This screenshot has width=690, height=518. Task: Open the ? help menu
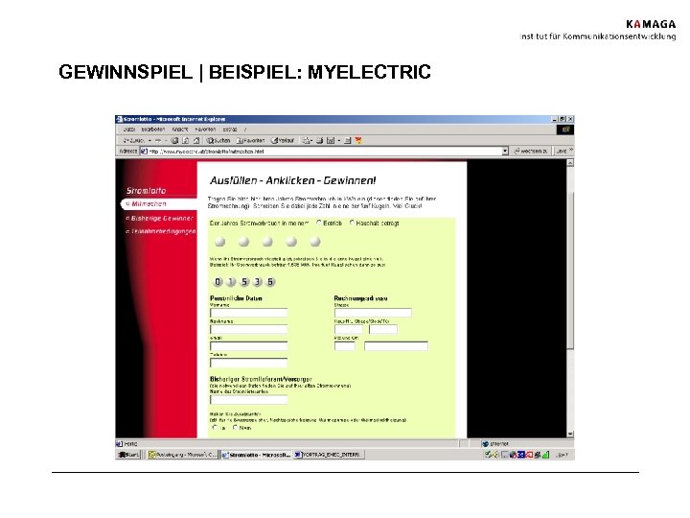[245, 129]
